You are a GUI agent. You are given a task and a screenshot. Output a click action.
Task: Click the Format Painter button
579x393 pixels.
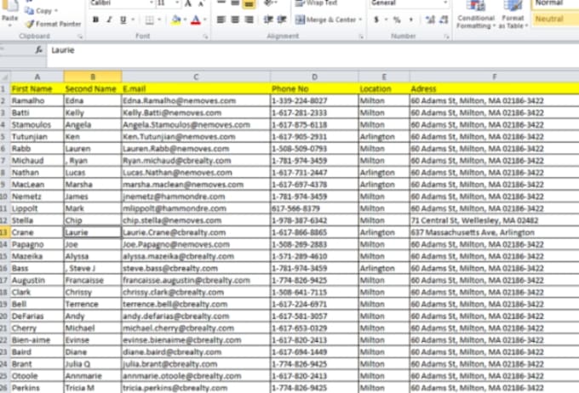point(53,24)
